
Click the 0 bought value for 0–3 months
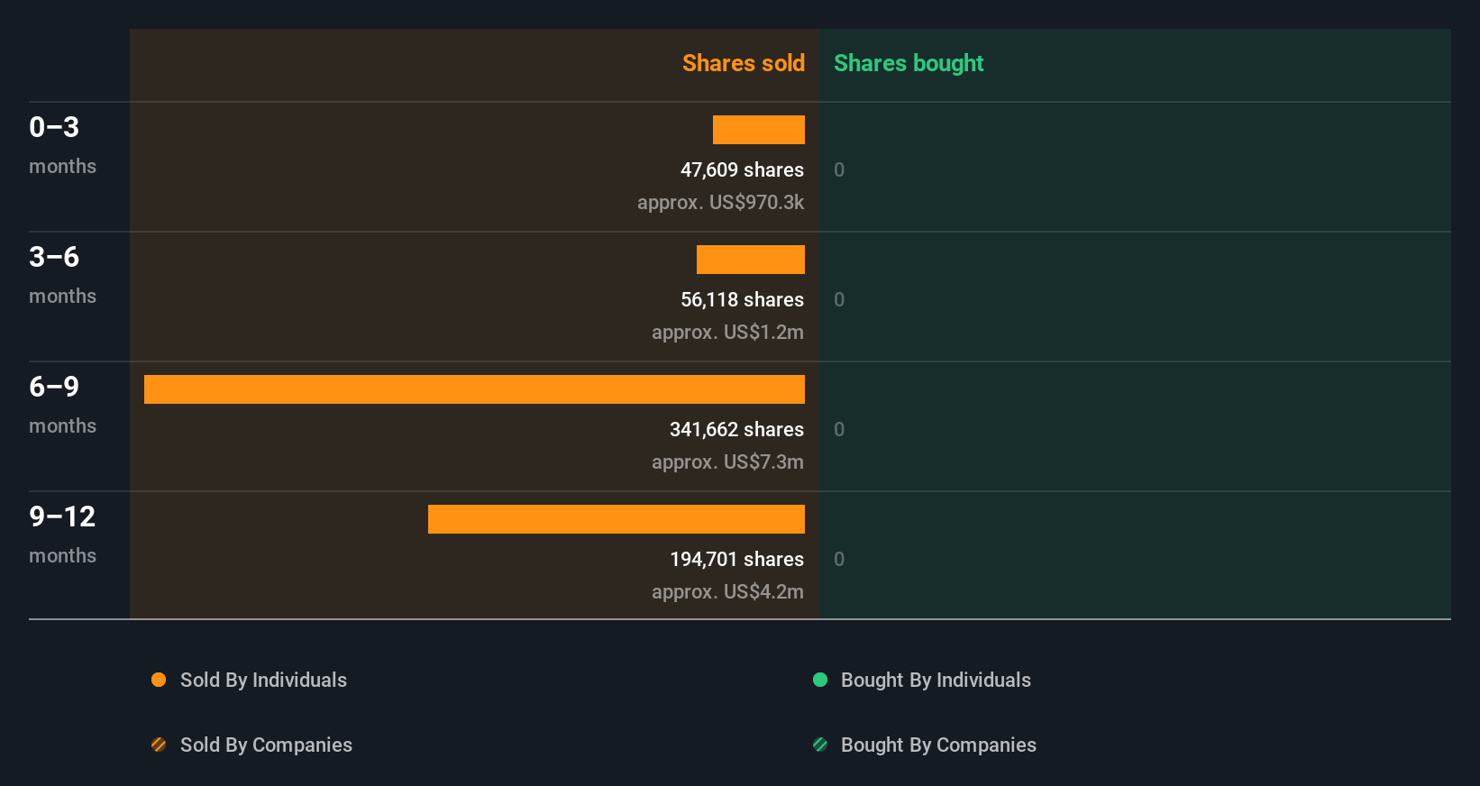[839, 169]
